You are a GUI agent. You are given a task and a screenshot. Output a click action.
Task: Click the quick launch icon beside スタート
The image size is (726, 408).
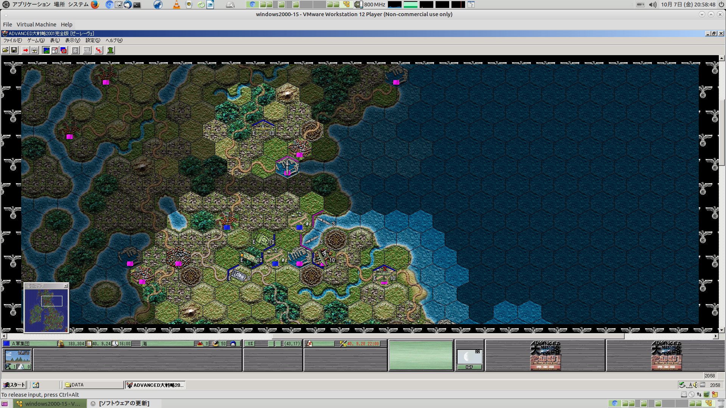(x=36, y=385)
